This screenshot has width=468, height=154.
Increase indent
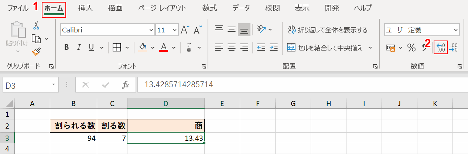pyautogui.click(x=274, y=47)
